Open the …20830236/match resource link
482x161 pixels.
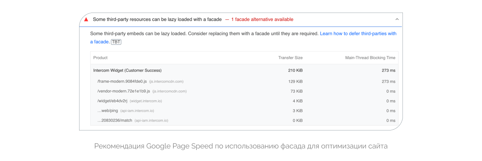pos(115,120)
